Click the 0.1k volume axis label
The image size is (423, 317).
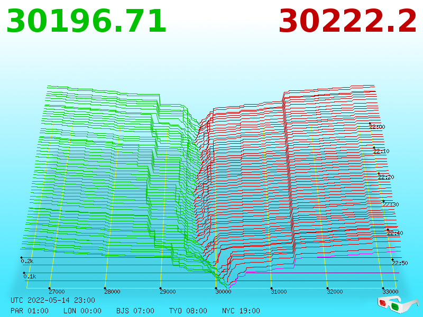click(x=30, y=276)
